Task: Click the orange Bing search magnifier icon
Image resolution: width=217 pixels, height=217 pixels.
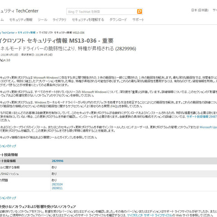Action: (139, 11)
